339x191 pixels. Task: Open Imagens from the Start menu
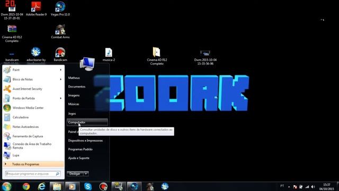(74, 95)
